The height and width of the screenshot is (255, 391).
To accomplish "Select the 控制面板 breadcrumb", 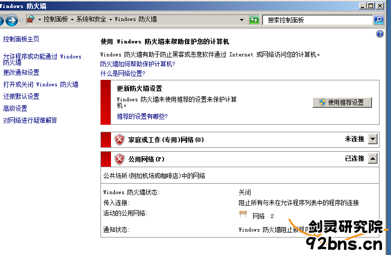I will click(55, 19).
